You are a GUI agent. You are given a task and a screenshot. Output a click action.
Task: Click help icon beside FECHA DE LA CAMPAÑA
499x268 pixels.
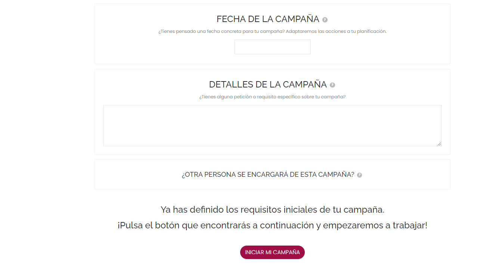point(325,20)
